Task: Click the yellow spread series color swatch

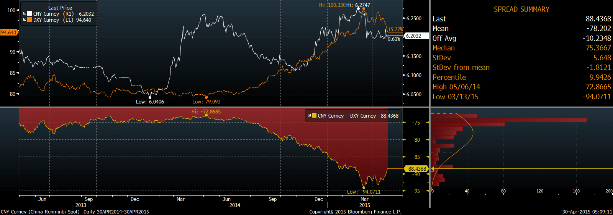Action: 314,115
